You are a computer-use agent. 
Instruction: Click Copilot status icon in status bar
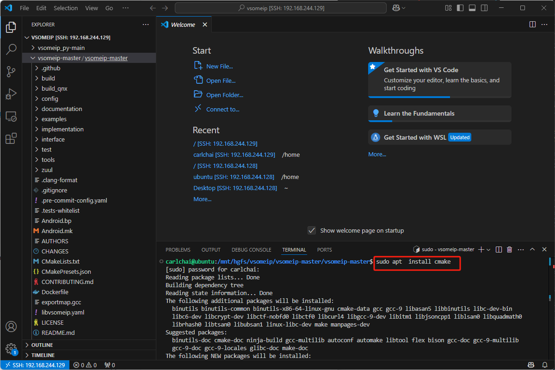coord(531,365)
